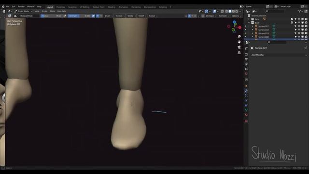Open the Options dropdown
309x174 pixels.
[x=236, y=16]
